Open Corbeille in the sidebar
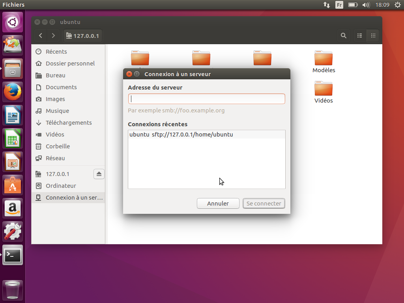Viewport: 404px width, 303px height. pyautogui.click(x=58, y=146)
